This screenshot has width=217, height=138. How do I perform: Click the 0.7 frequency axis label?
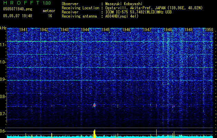pyautogui.click(x=3, y=114)
